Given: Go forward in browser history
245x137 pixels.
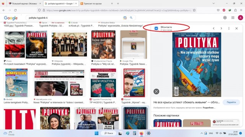Looking at the screenshot, I should click(x=10, y=10).
